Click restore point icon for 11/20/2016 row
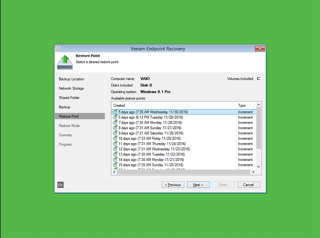The image size is (320, 238). tap(115, 165)
